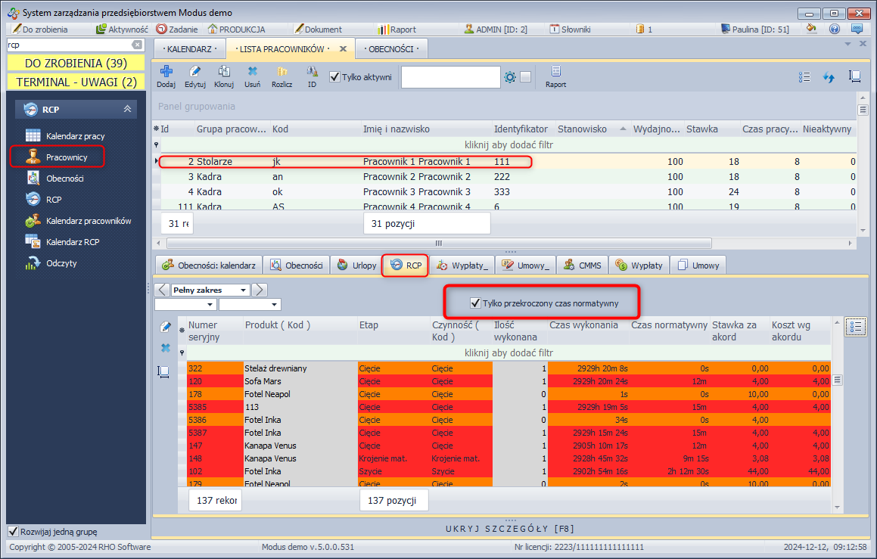Open the Raport icon in toolbar
This screenshot has height=559, width=877.
(x=555, y=73)
